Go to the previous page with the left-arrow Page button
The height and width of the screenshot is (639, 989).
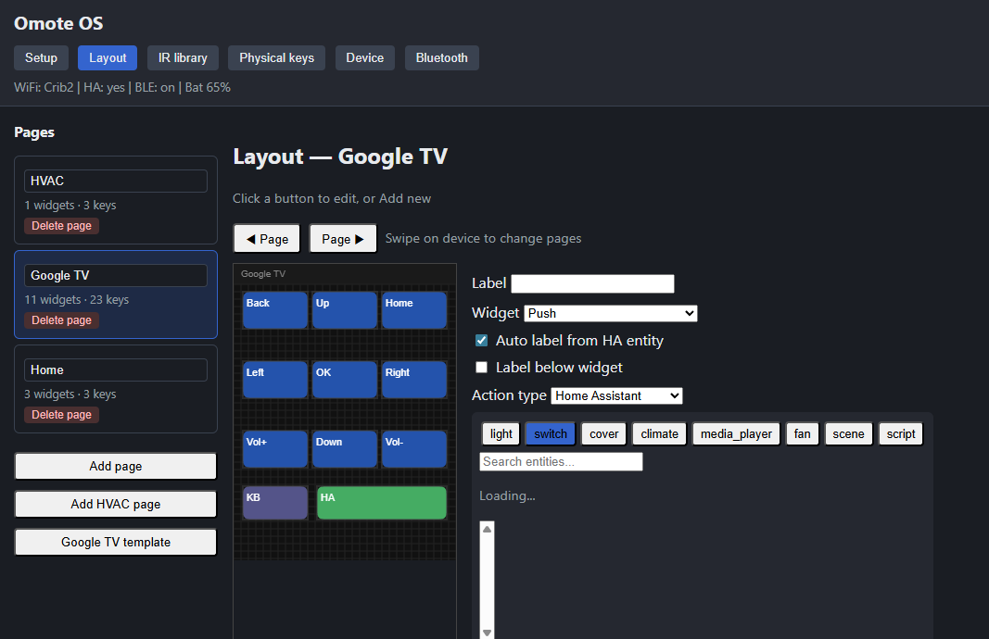click(x=267, y=239)
